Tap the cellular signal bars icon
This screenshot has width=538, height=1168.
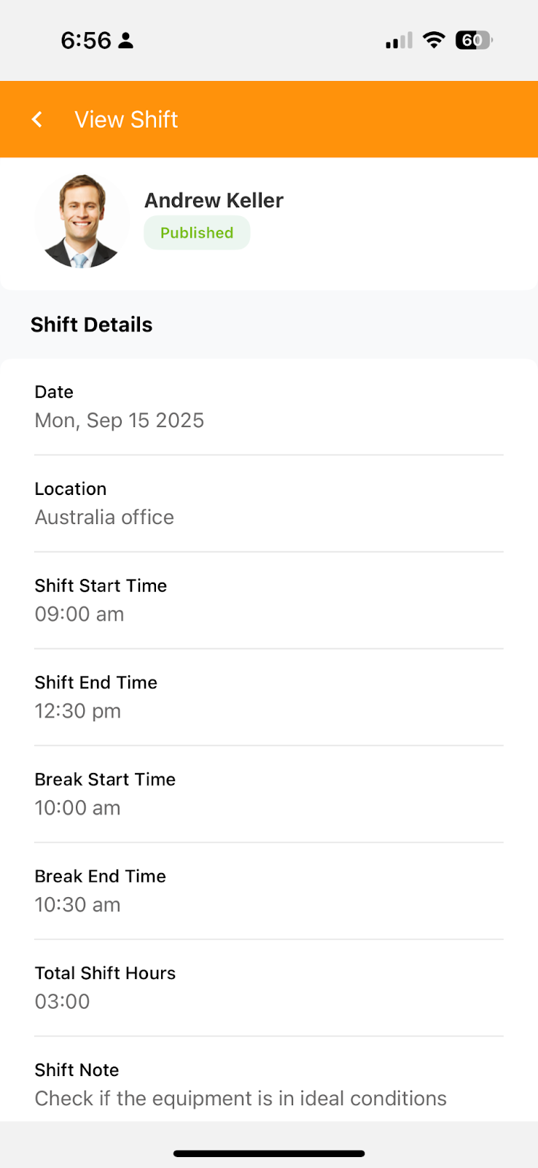[399, 41]
